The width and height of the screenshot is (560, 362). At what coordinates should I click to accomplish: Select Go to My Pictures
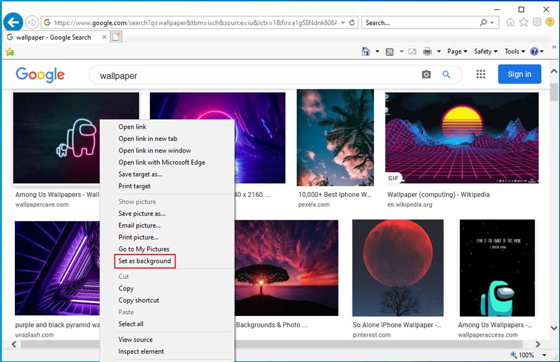144,249
